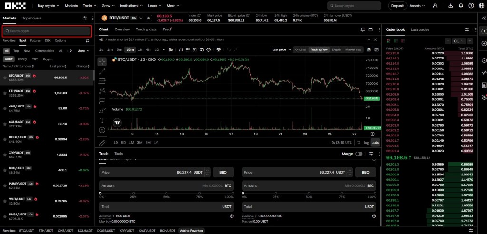This screenshot has width=487, height=234.
Task: Select the USDT quote filter
Action: point(9,59)
